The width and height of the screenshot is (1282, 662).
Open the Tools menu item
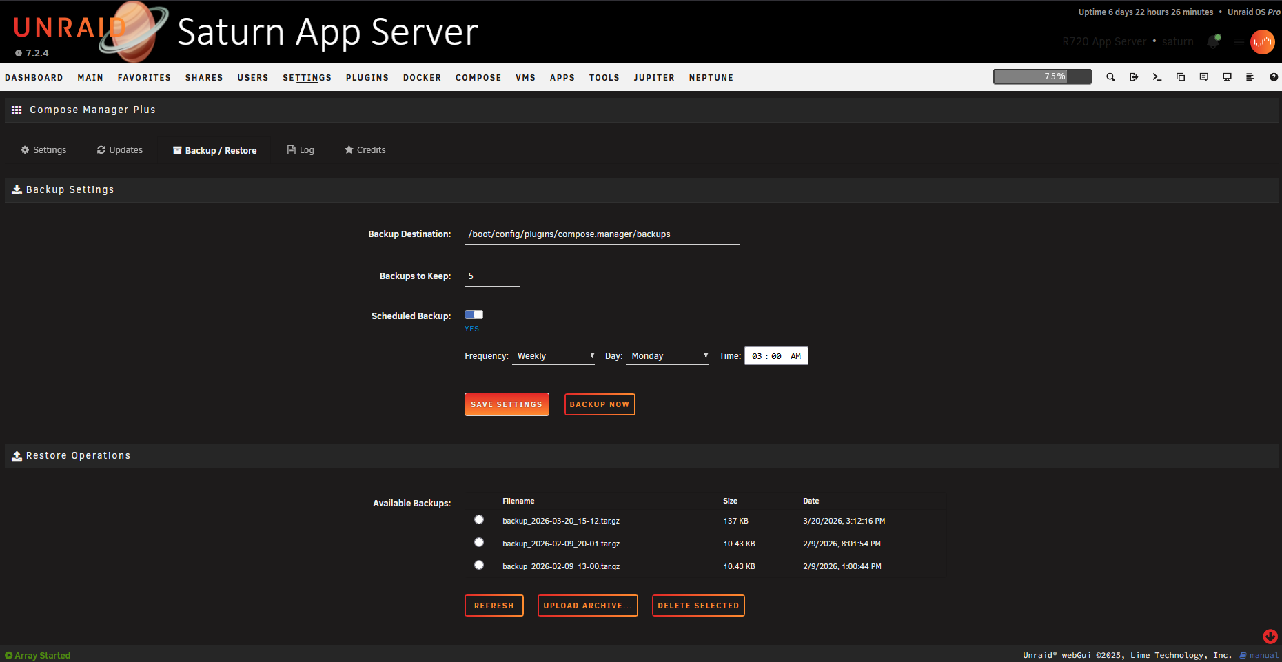(604, 78)
